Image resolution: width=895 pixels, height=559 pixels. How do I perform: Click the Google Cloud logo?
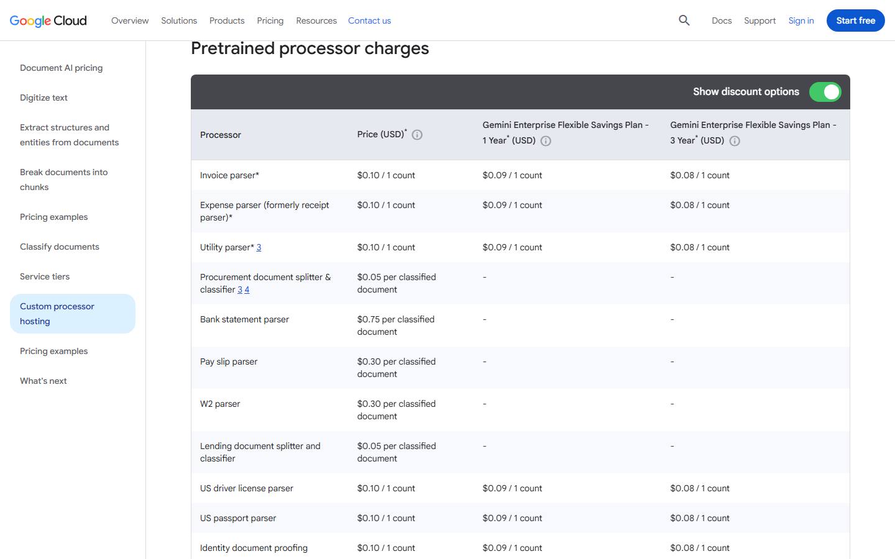[48, 20]
